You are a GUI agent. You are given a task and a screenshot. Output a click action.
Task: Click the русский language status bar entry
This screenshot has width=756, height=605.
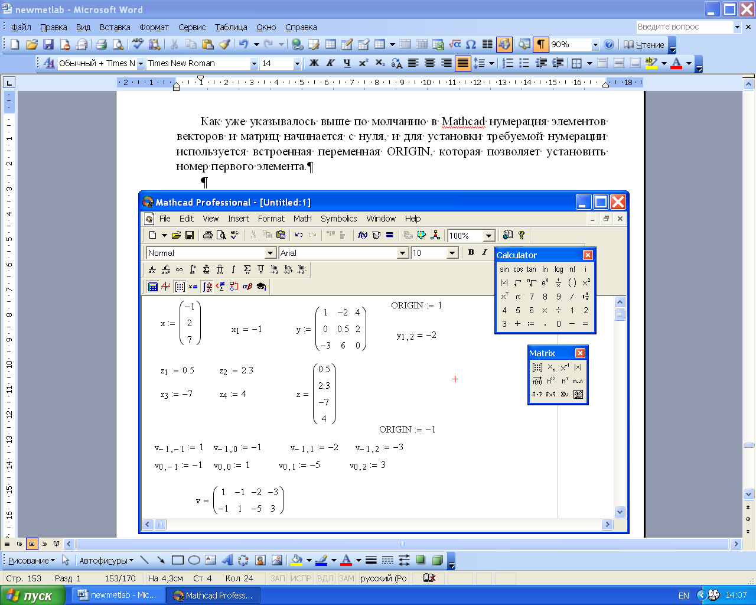click(383, 578)
